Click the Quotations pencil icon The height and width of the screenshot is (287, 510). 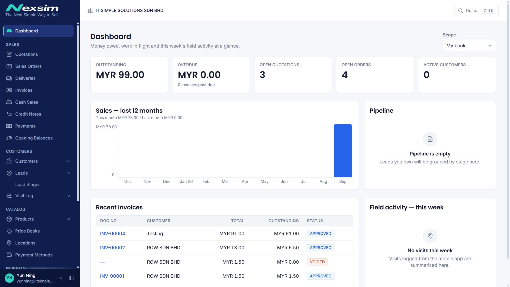pos(9,54)
